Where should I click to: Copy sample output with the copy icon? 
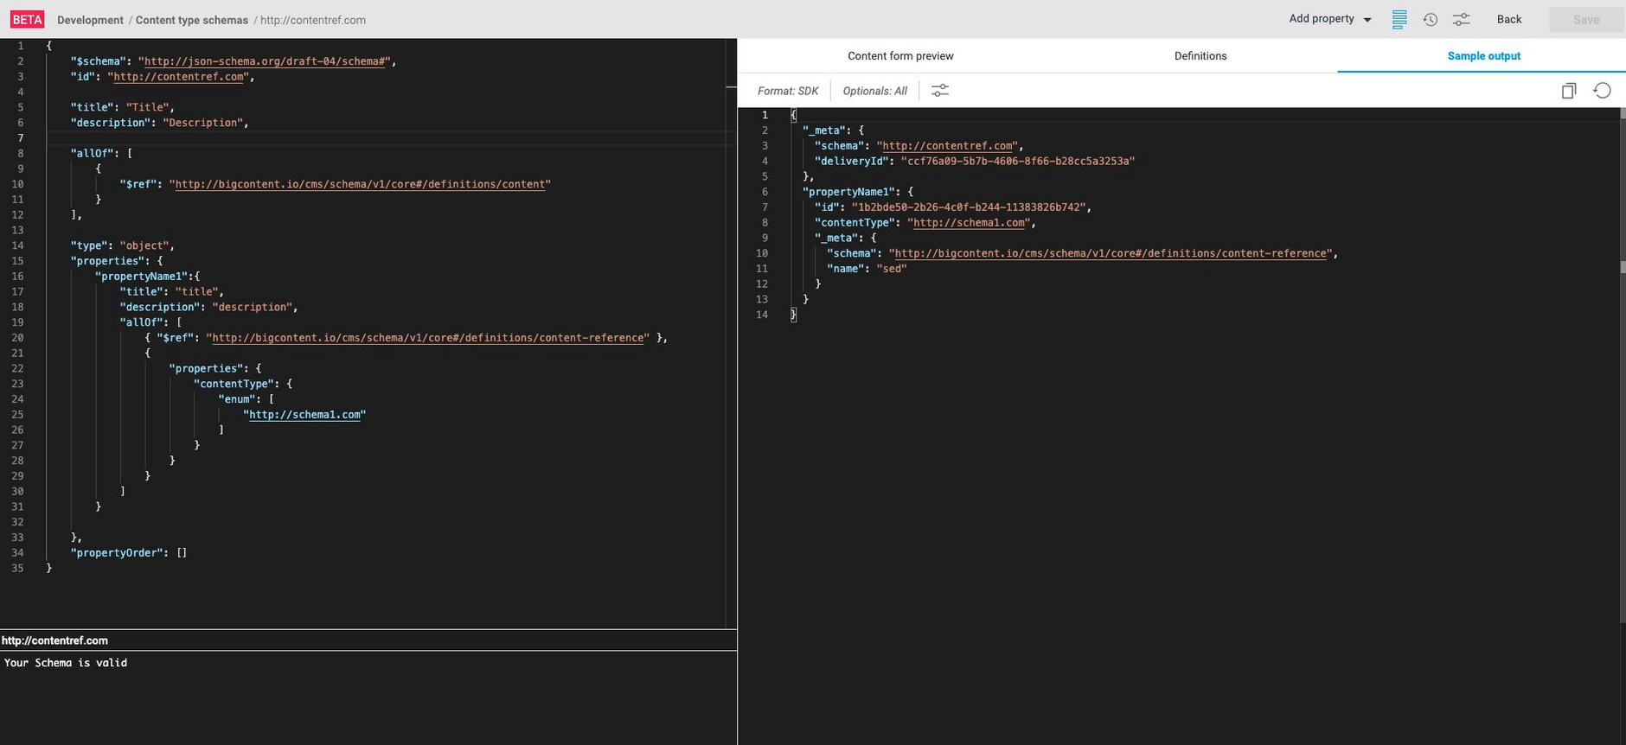pos(1568,91)
